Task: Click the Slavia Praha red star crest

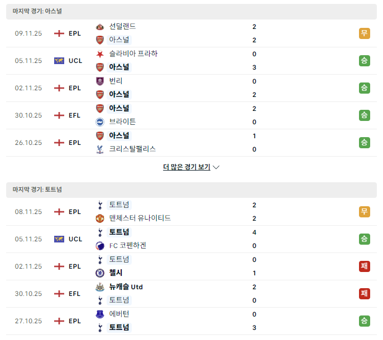Action: 99,54
